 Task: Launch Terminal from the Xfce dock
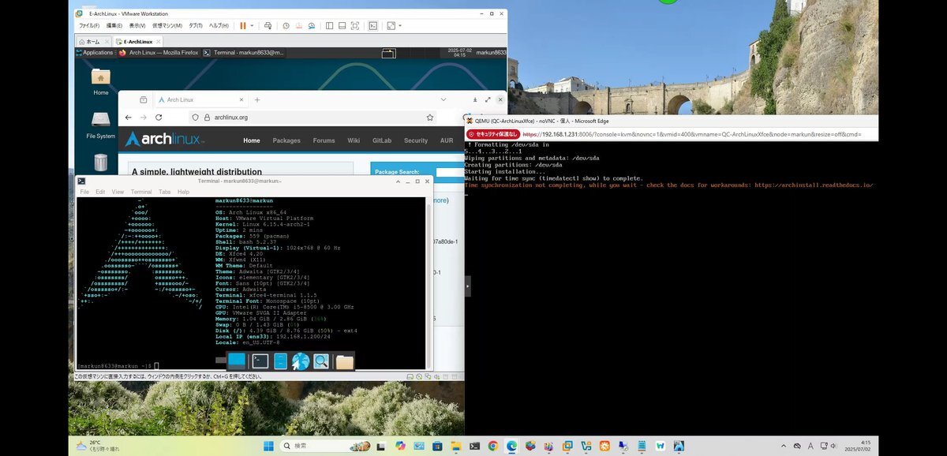click(x=260, y=361)
